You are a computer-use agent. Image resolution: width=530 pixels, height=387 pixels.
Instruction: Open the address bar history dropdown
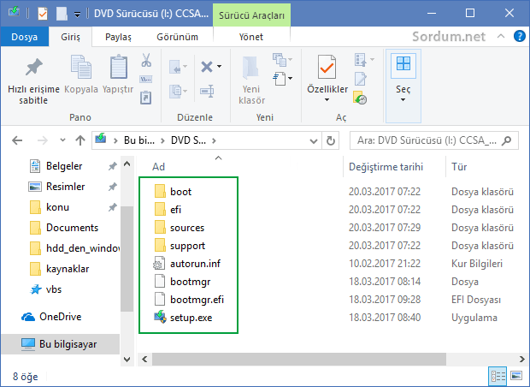point(314,141)
